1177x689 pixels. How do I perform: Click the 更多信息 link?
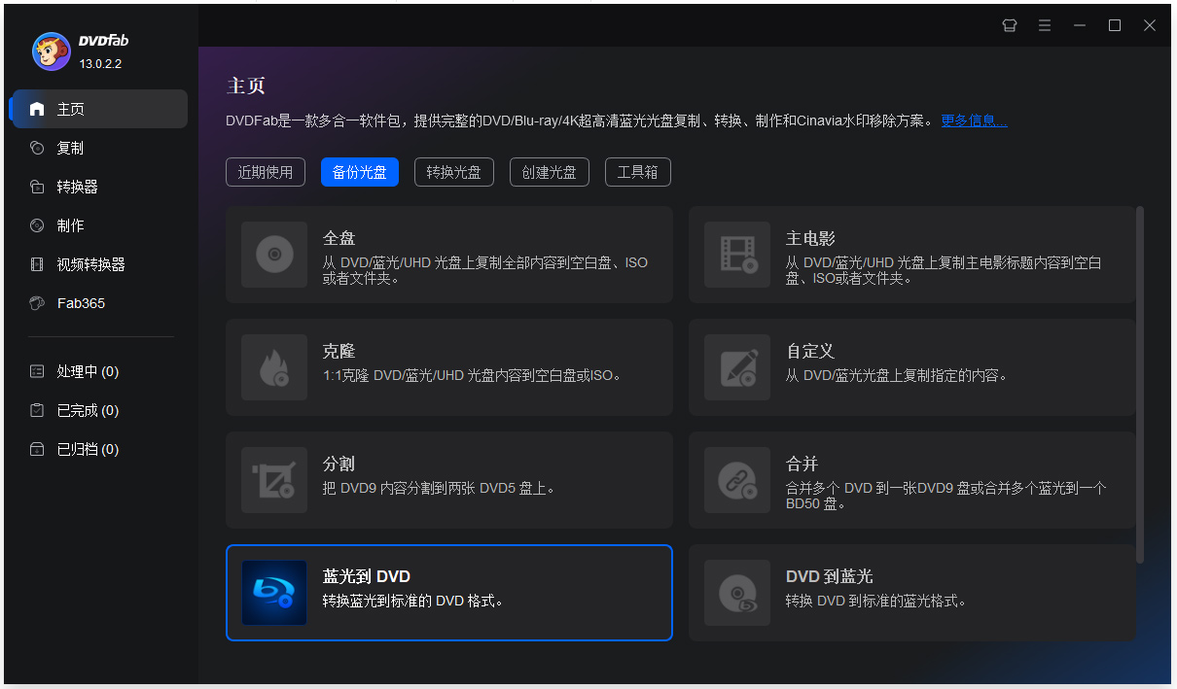pos(972,120)
